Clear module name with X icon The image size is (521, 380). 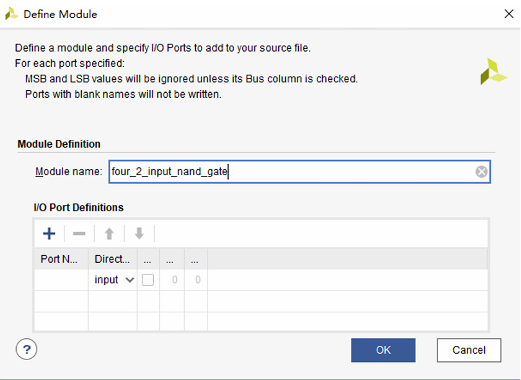tap(481, 172)
